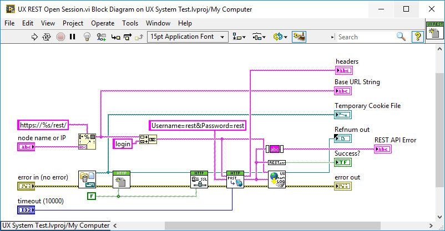Toggle Retain Wire Values button
Screen dimensions: 445x231
(102, 37)
